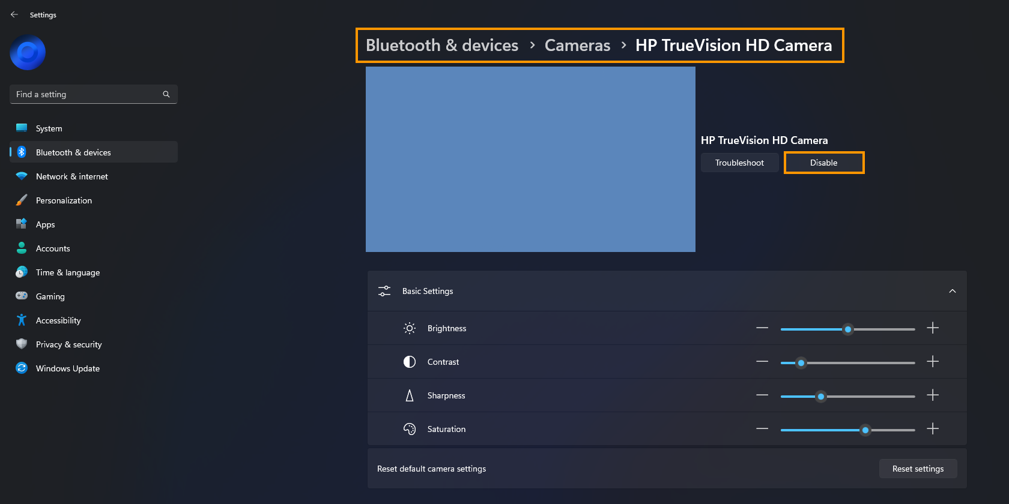1009x504 pixels.
Task: Click the Bluetooth icon in sidebar
Action: tap(22, 152)
